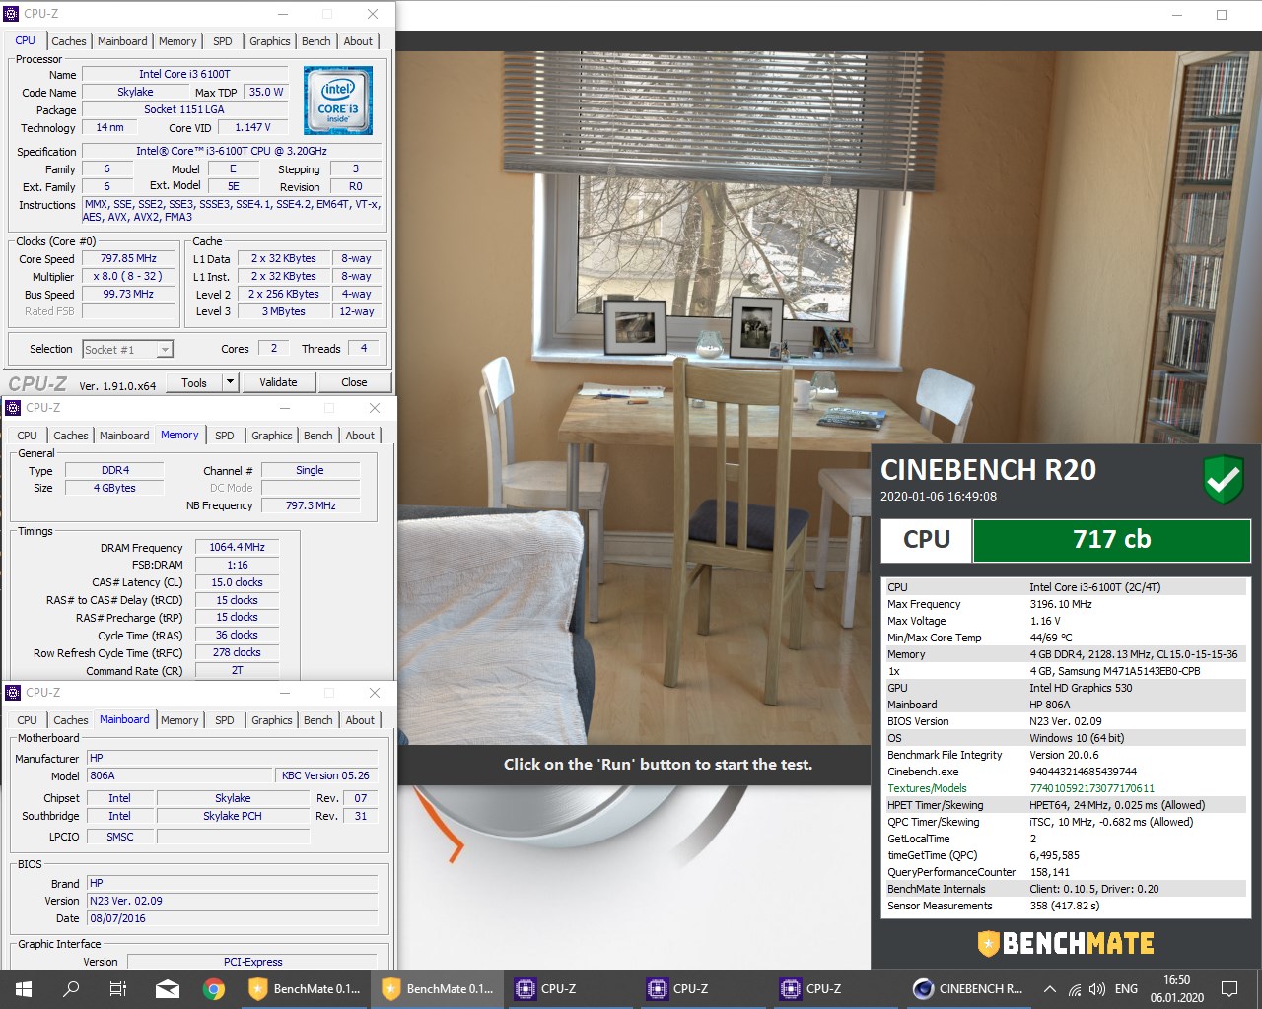Screen dimensions: 1262x1009
Task: Click the DRAM Frequency 1064.4 MHz value
Action: coord(237,547)
